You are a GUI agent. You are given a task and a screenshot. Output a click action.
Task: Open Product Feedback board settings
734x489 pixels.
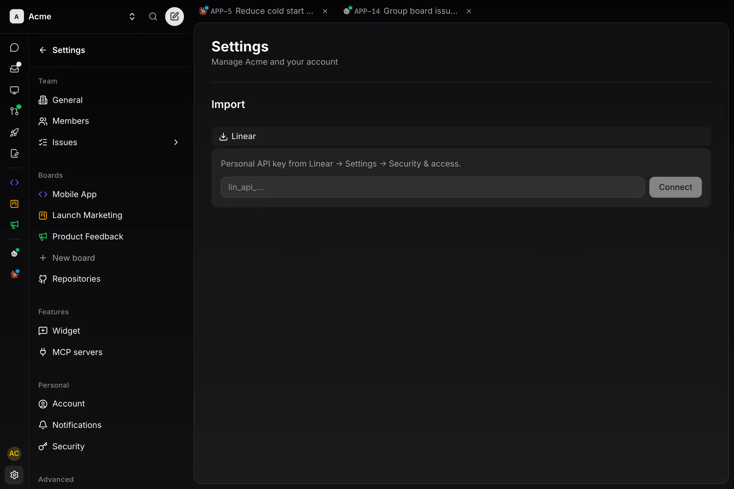(x=109, y=237)
